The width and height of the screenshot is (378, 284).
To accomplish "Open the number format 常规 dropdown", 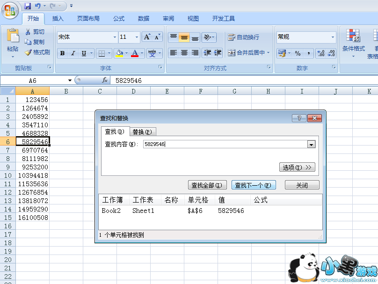I will tap(333, 37).
